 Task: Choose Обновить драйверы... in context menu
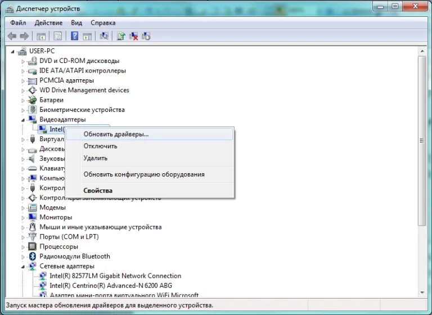[x=150, y=134]
